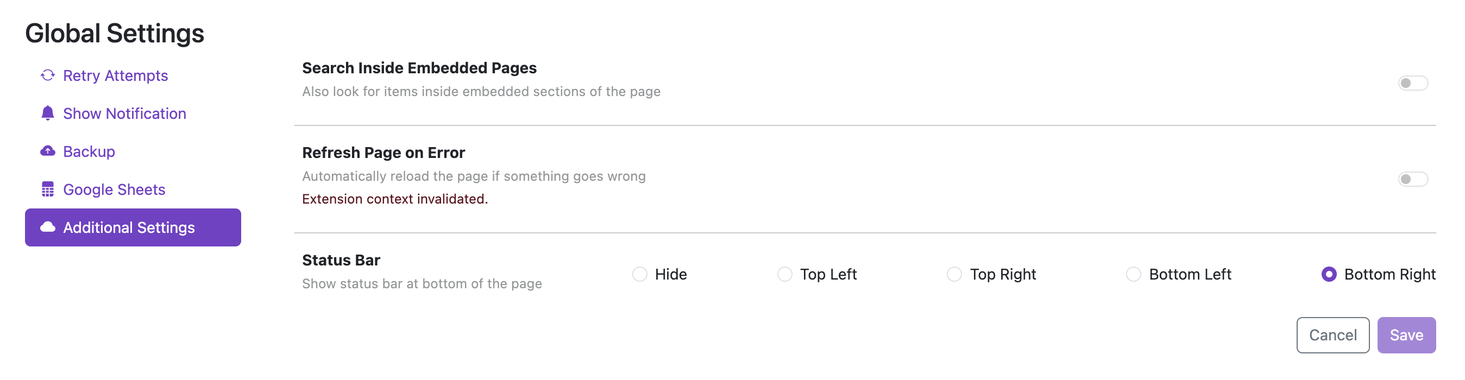Click the Retry Attempts refresh icon

tap(48, 75)
